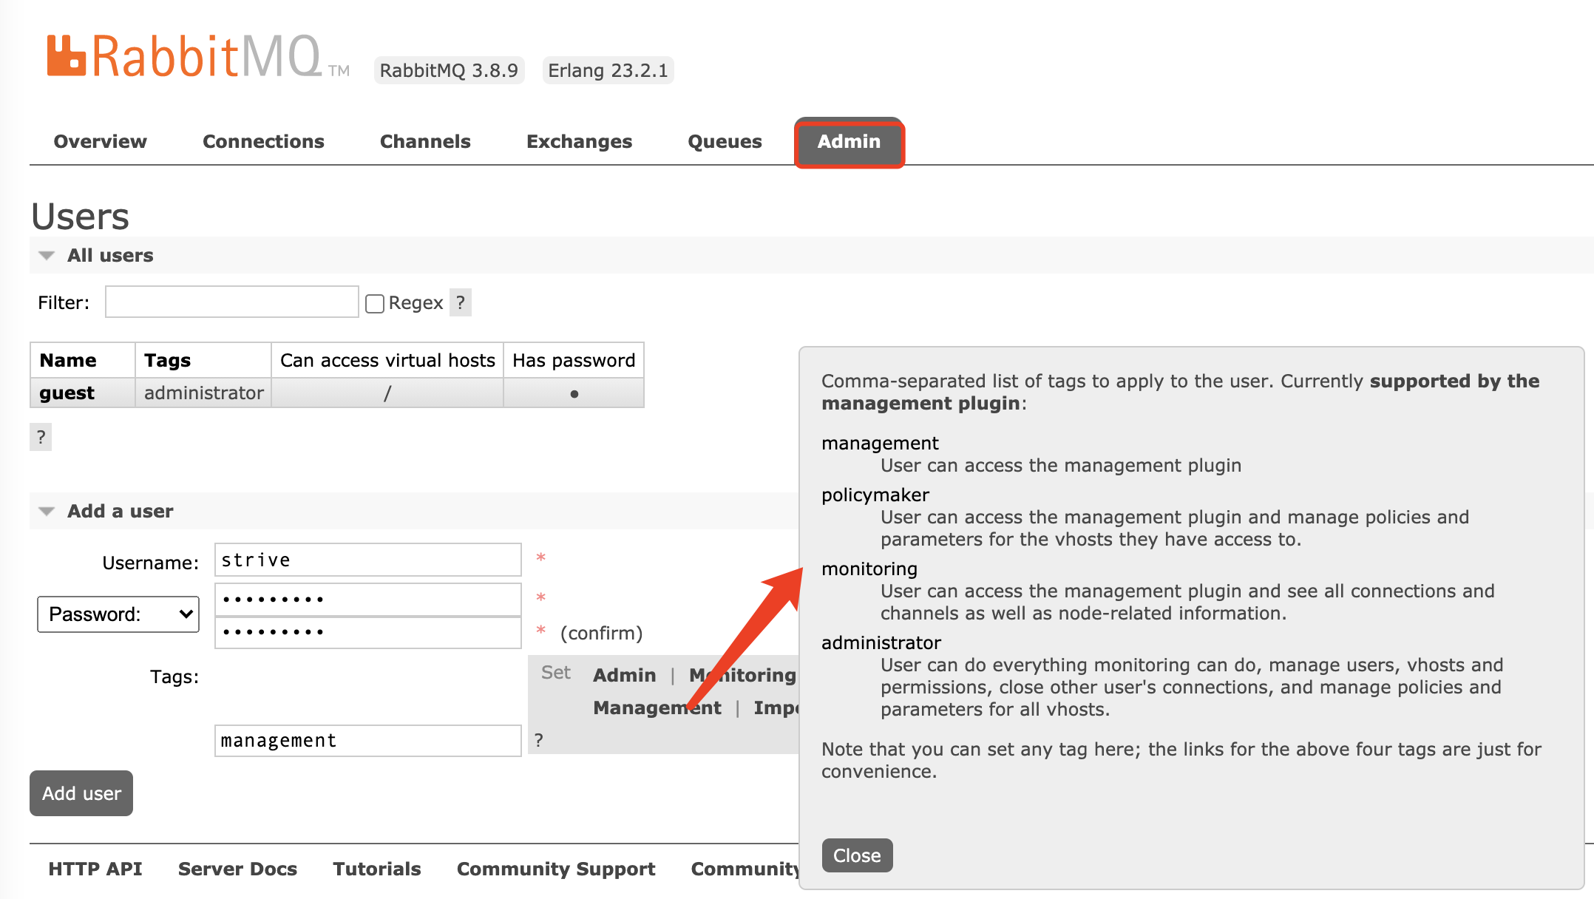
Task: Open the Tutorials footer link
Action: point(377,869)
